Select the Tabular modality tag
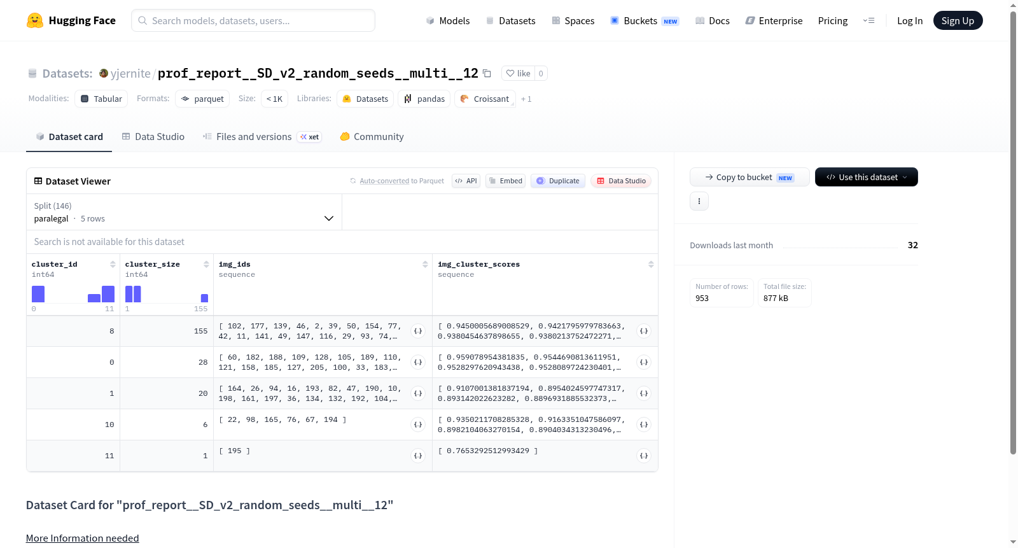The height and width of the screenshot is (548, 1018). pos(101,99)
